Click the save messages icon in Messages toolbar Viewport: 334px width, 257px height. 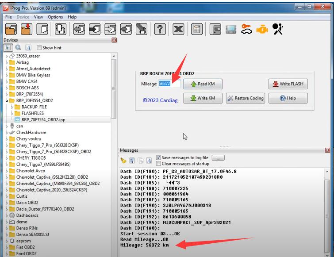pos(132,160)
